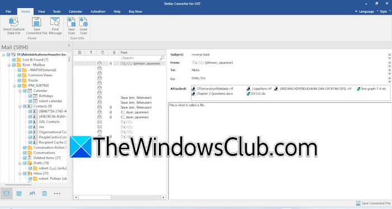Collapse Root - Mailbox tree node

click(x=9, y=65)
